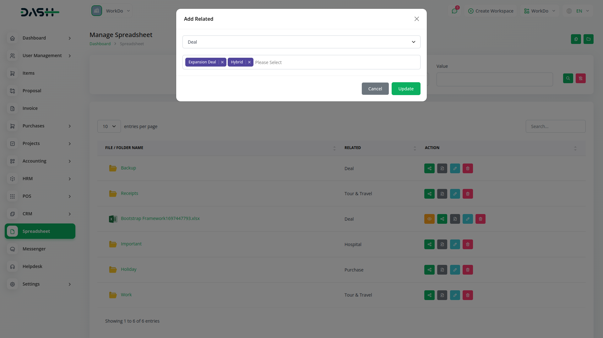Open the entries per page dropdown

109,126
